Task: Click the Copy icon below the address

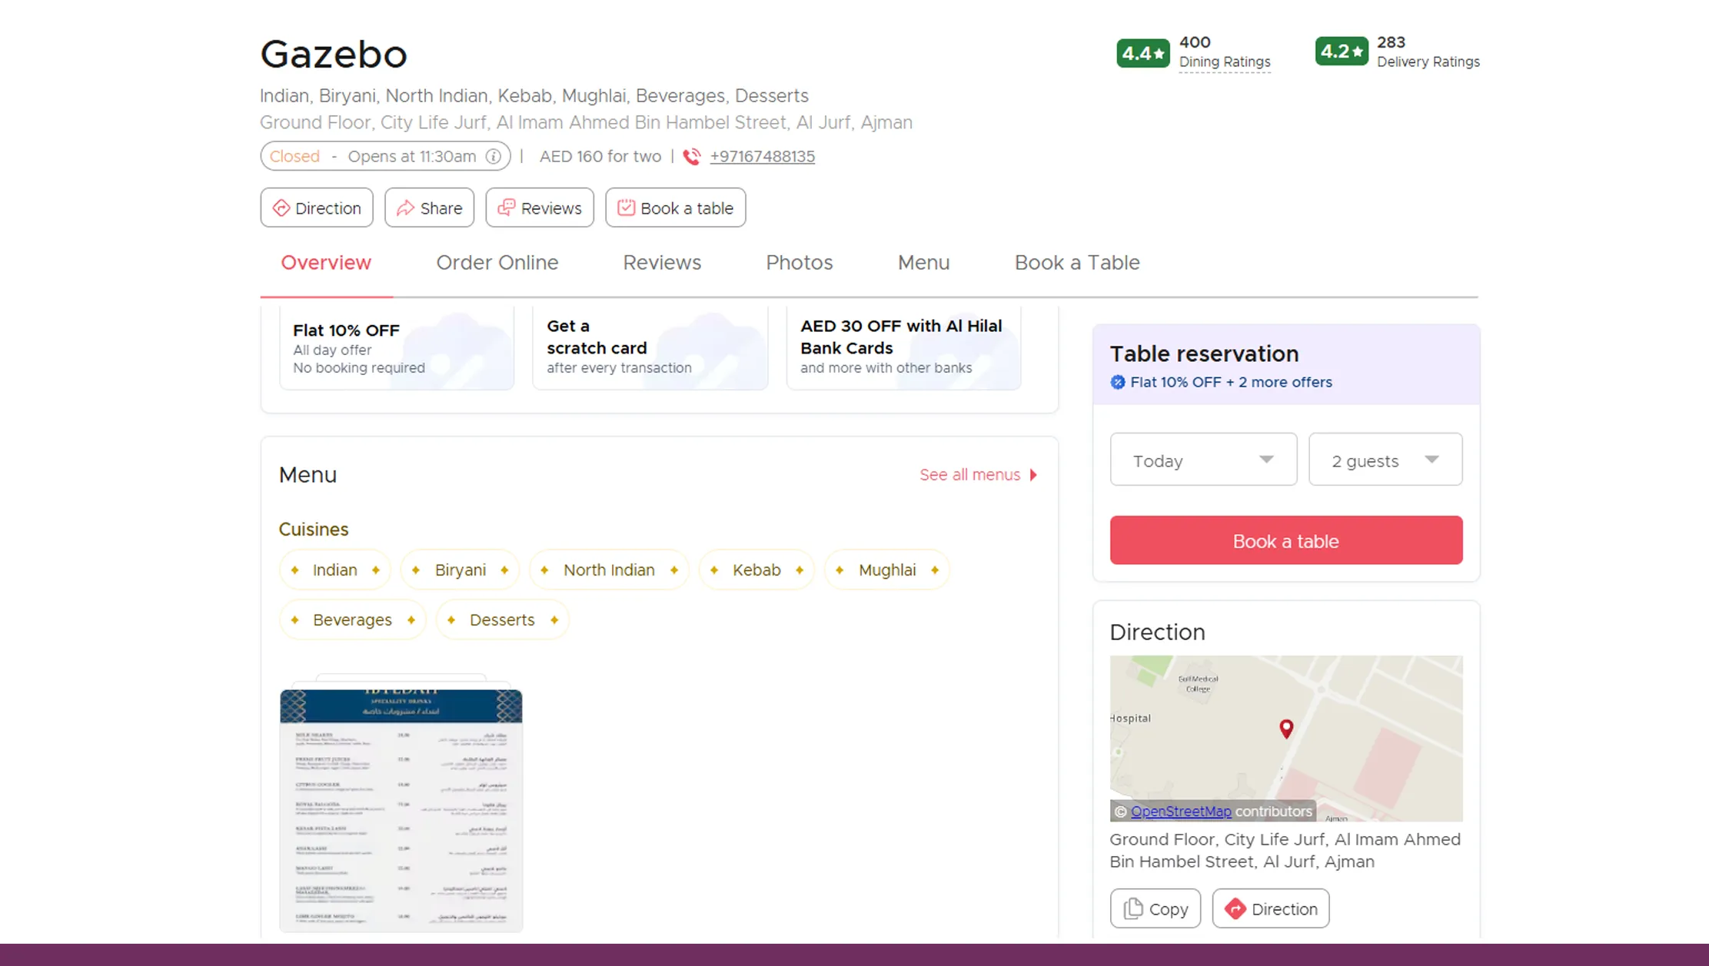Action: 1133,908
